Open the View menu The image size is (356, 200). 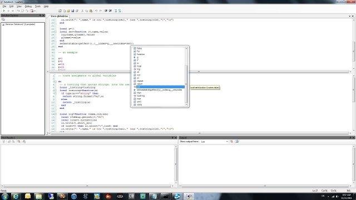point(19,6)
